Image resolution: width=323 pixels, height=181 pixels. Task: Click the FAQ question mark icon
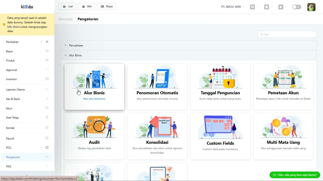tap(47, 166)
